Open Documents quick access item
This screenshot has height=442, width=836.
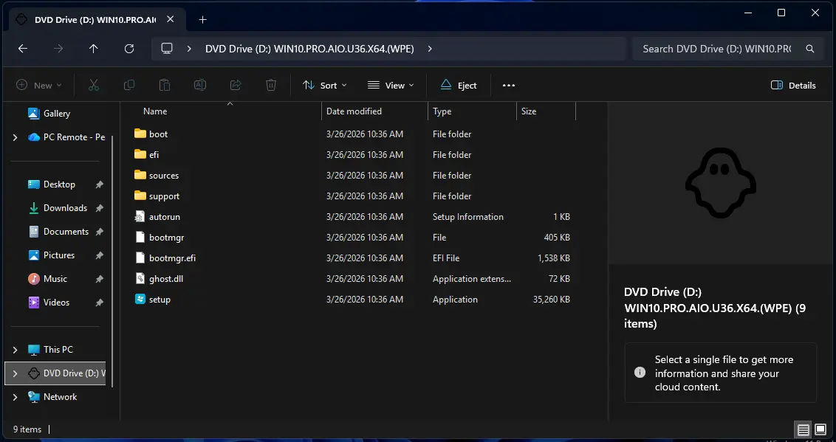click(x=66, y=232)
